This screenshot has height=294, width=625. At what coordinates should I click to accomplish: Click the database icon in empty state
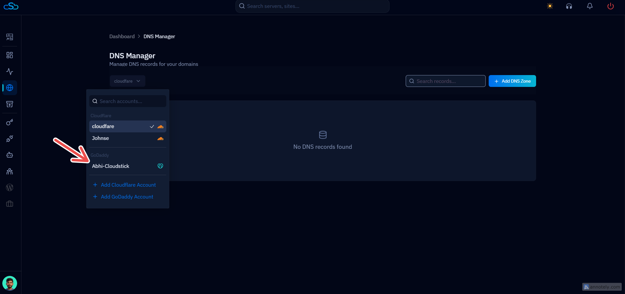coord(323,135)
